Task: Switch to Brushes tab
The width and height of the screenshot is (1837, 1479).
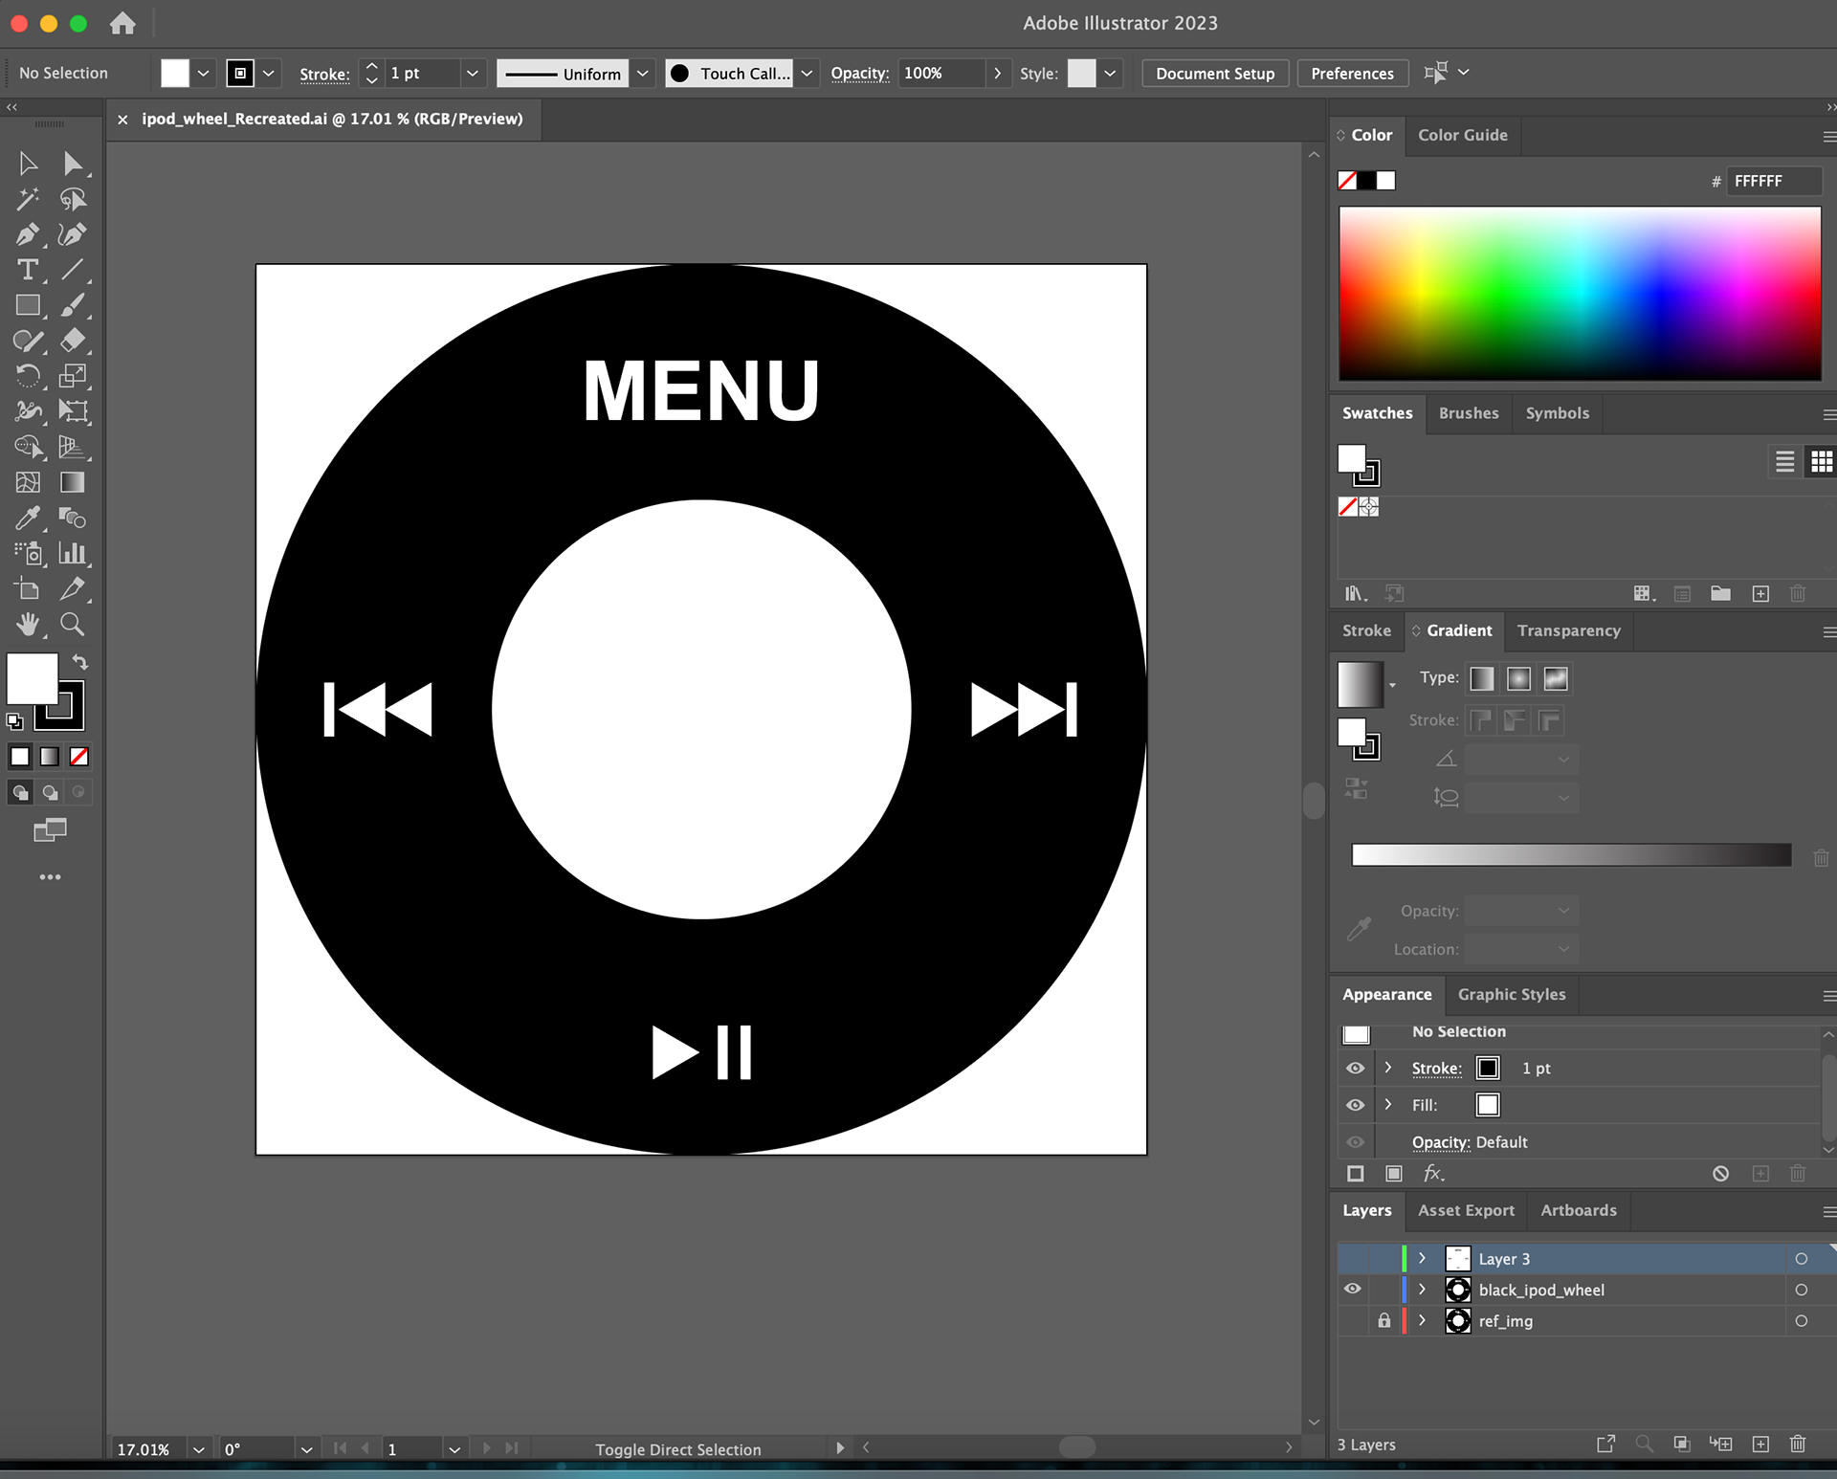Action: click(x=1469, y=413)
